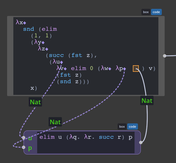Select the code toggle on upper node
The image size is (176, 163).
(156, 12)
